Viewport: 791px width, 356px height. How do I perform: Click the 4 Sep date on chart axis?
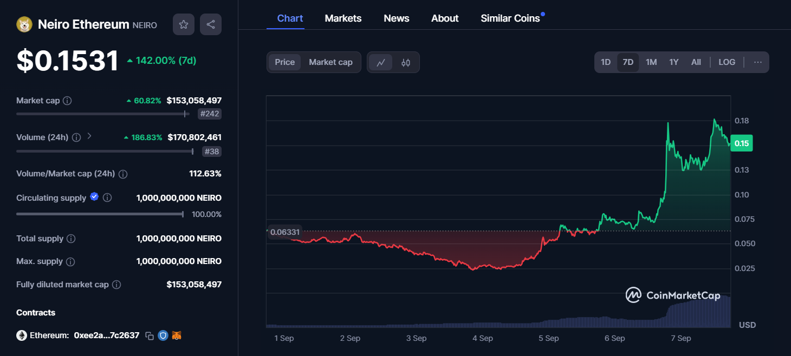click(x=482, y=338)
